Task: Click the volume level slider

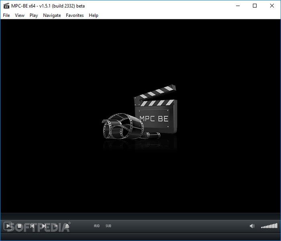Action: 269,226
